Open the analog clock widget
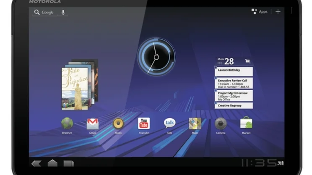This screenshot has height=175, width=312. pos(156,56)
